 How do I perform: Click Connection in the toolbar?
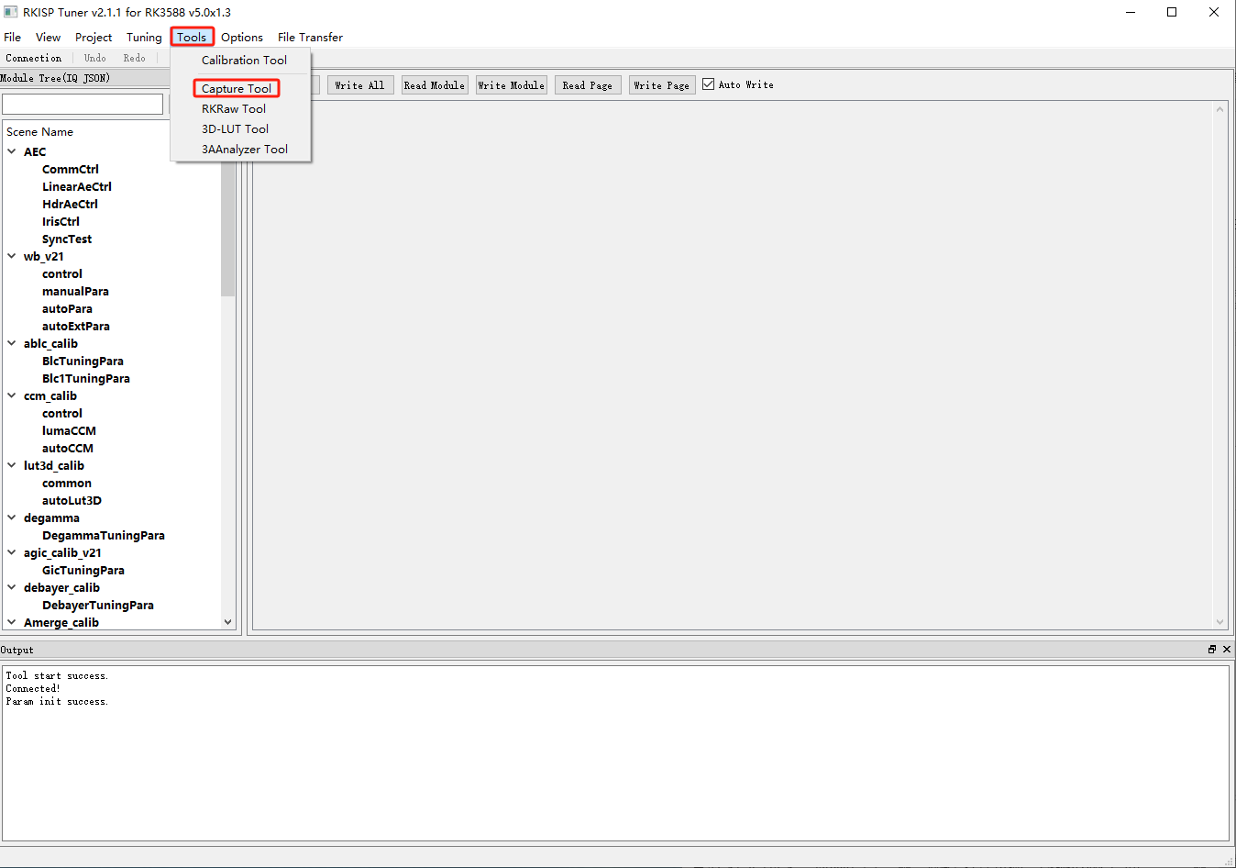pyautogui.click(x=34, y=58)
